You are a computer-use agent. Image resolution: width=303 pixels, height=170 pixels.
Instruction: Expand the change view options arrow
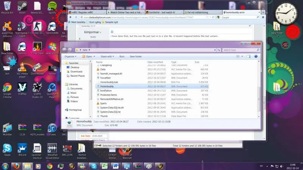click(242, 56)
